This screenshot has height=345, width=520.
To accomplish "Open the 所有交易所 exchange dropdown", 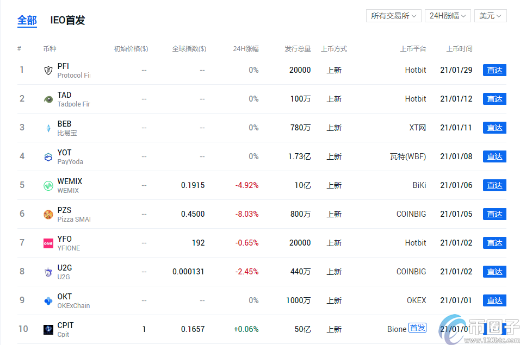I will 394,16.
